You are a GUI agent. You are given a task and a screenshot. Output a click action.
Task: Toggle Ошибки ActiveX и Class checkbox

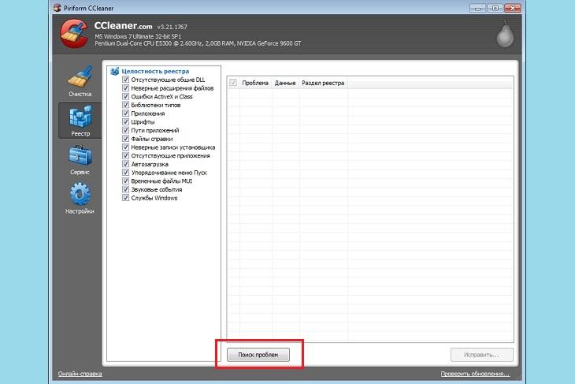tap(125, 96)
